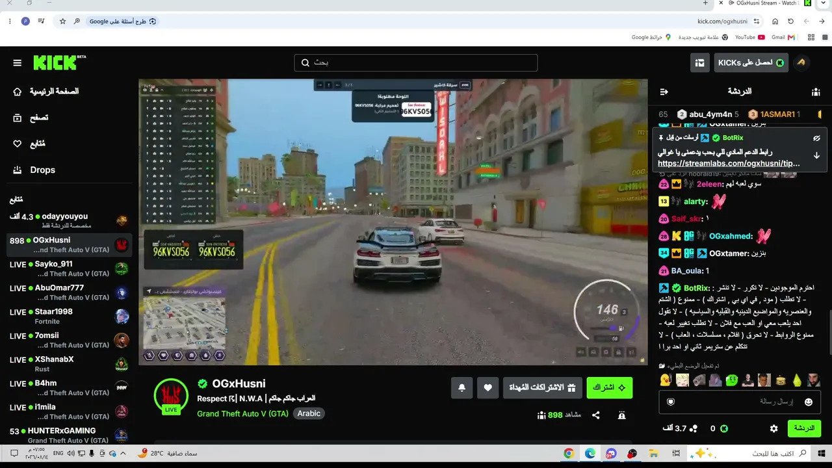Click Microsoft Edge icon in taskbar
Image resolution: width=832 pixels, height=468 pixels.
point(590,454)
